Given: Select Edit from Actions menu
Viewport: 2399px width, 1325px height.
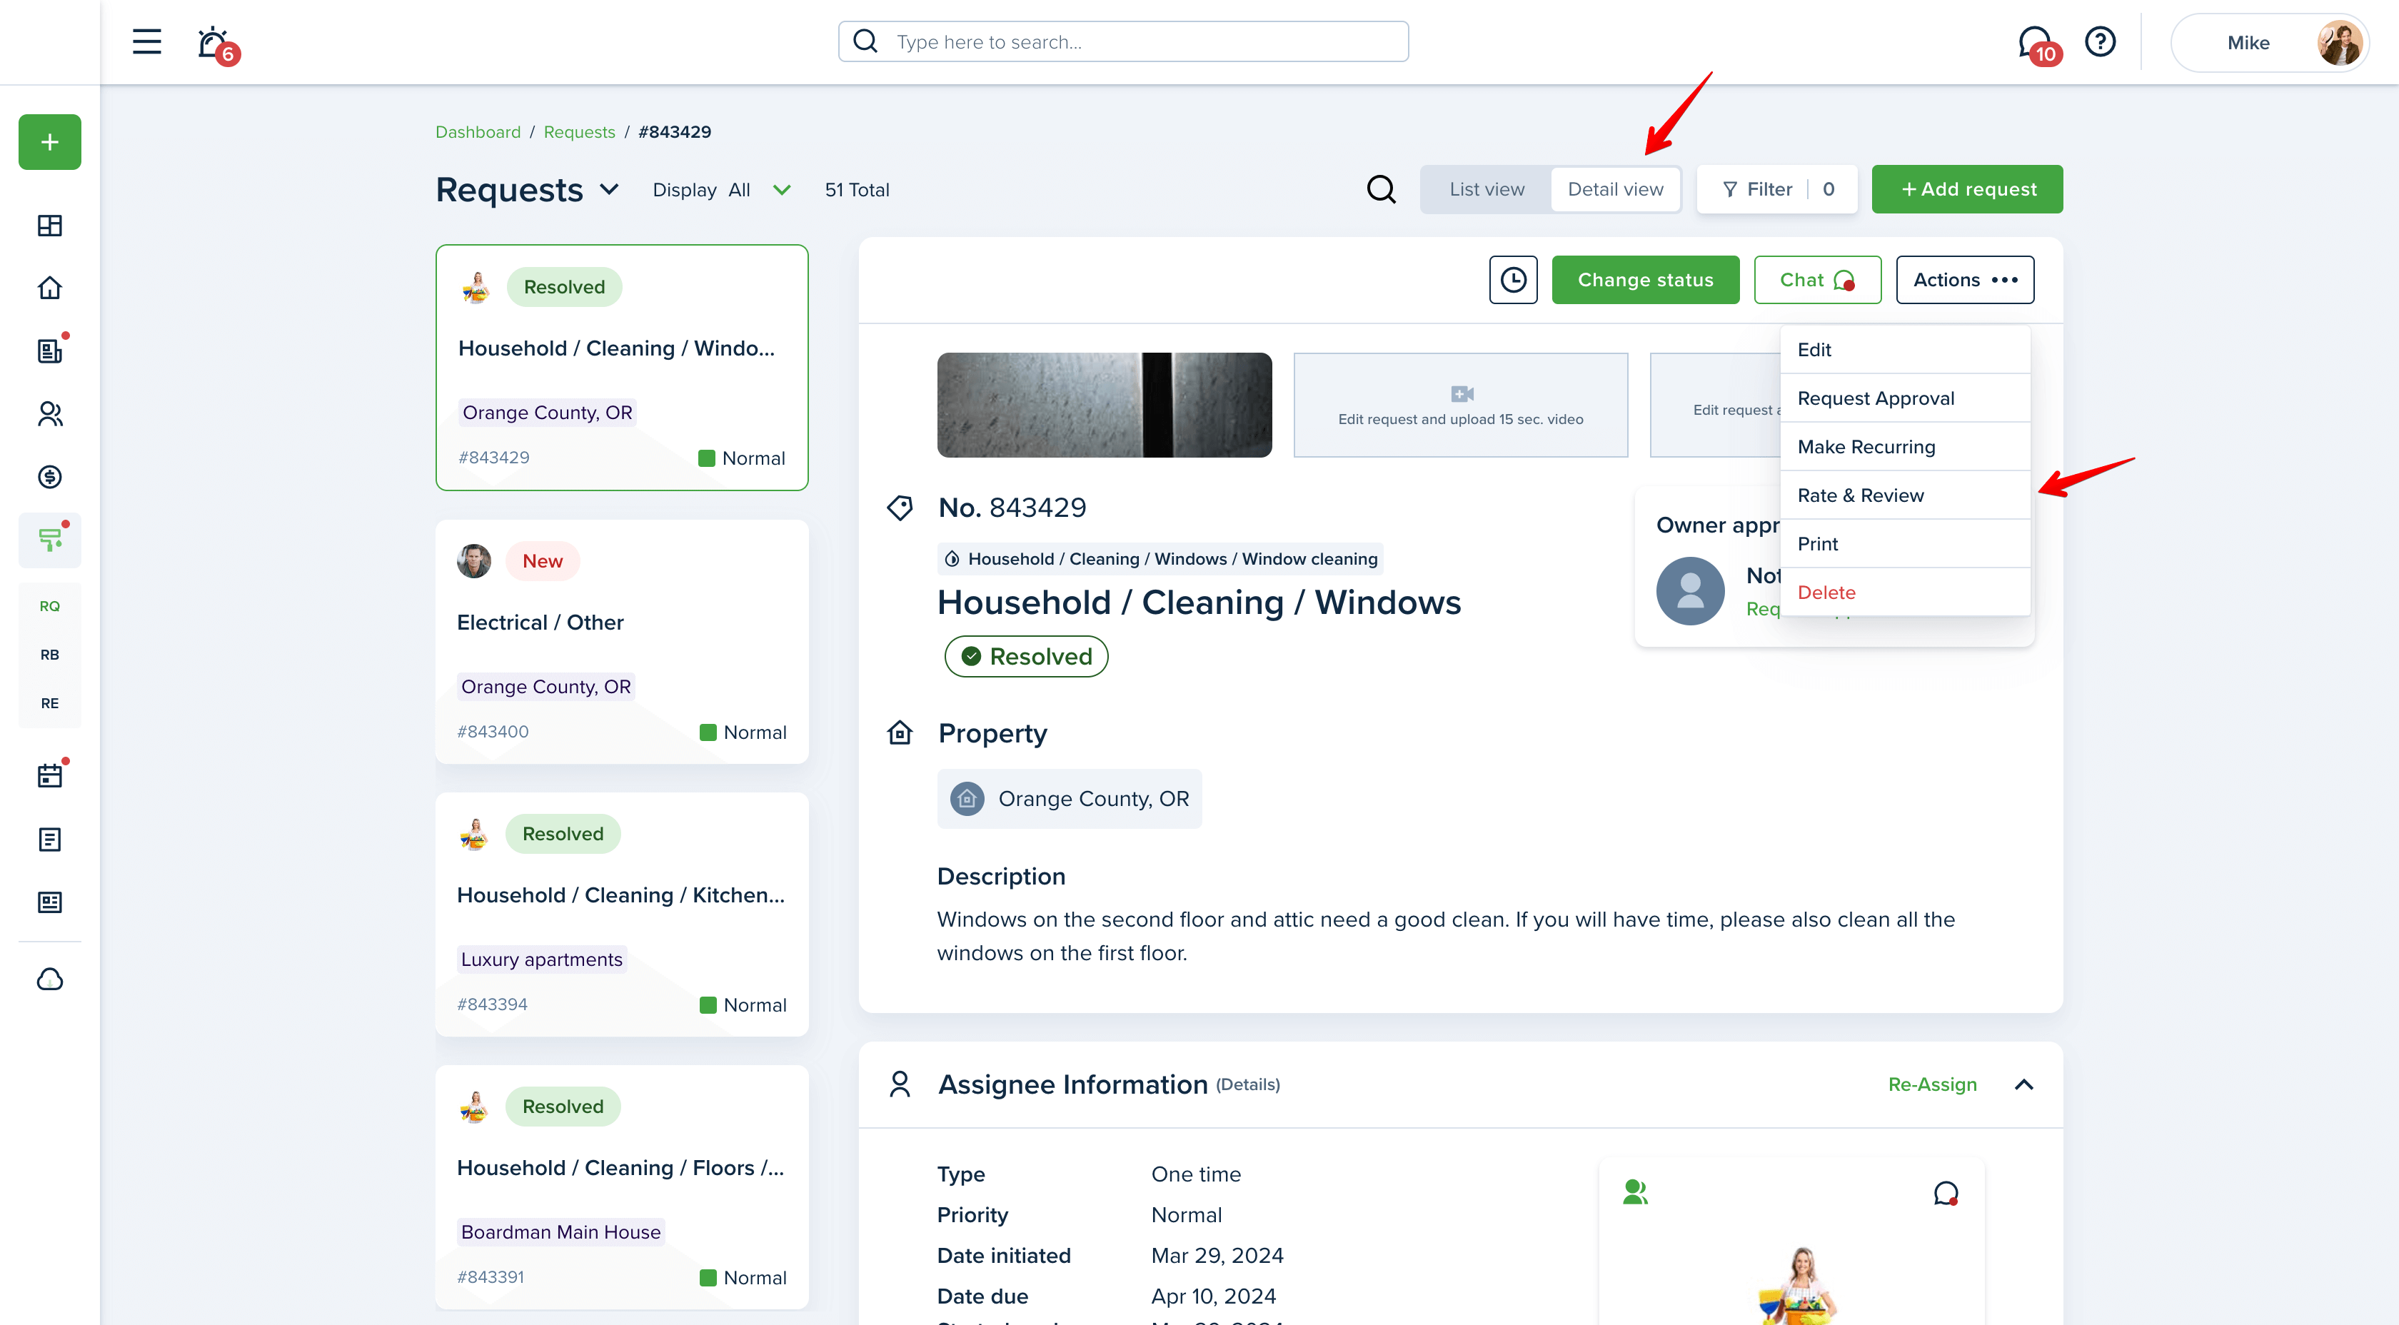Looking at the screenshot, I should pyautogui.click(x=1906, y=349).
